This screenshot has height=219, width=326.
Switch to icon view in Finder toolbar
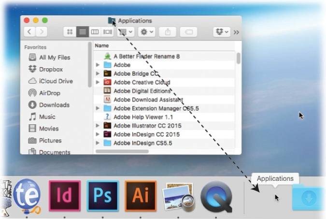click(70, 32)
